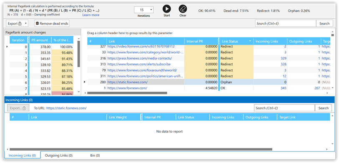Viewport: 339px width, 163px height.
Task: Click the lower Search button
Action: [324, 108]
